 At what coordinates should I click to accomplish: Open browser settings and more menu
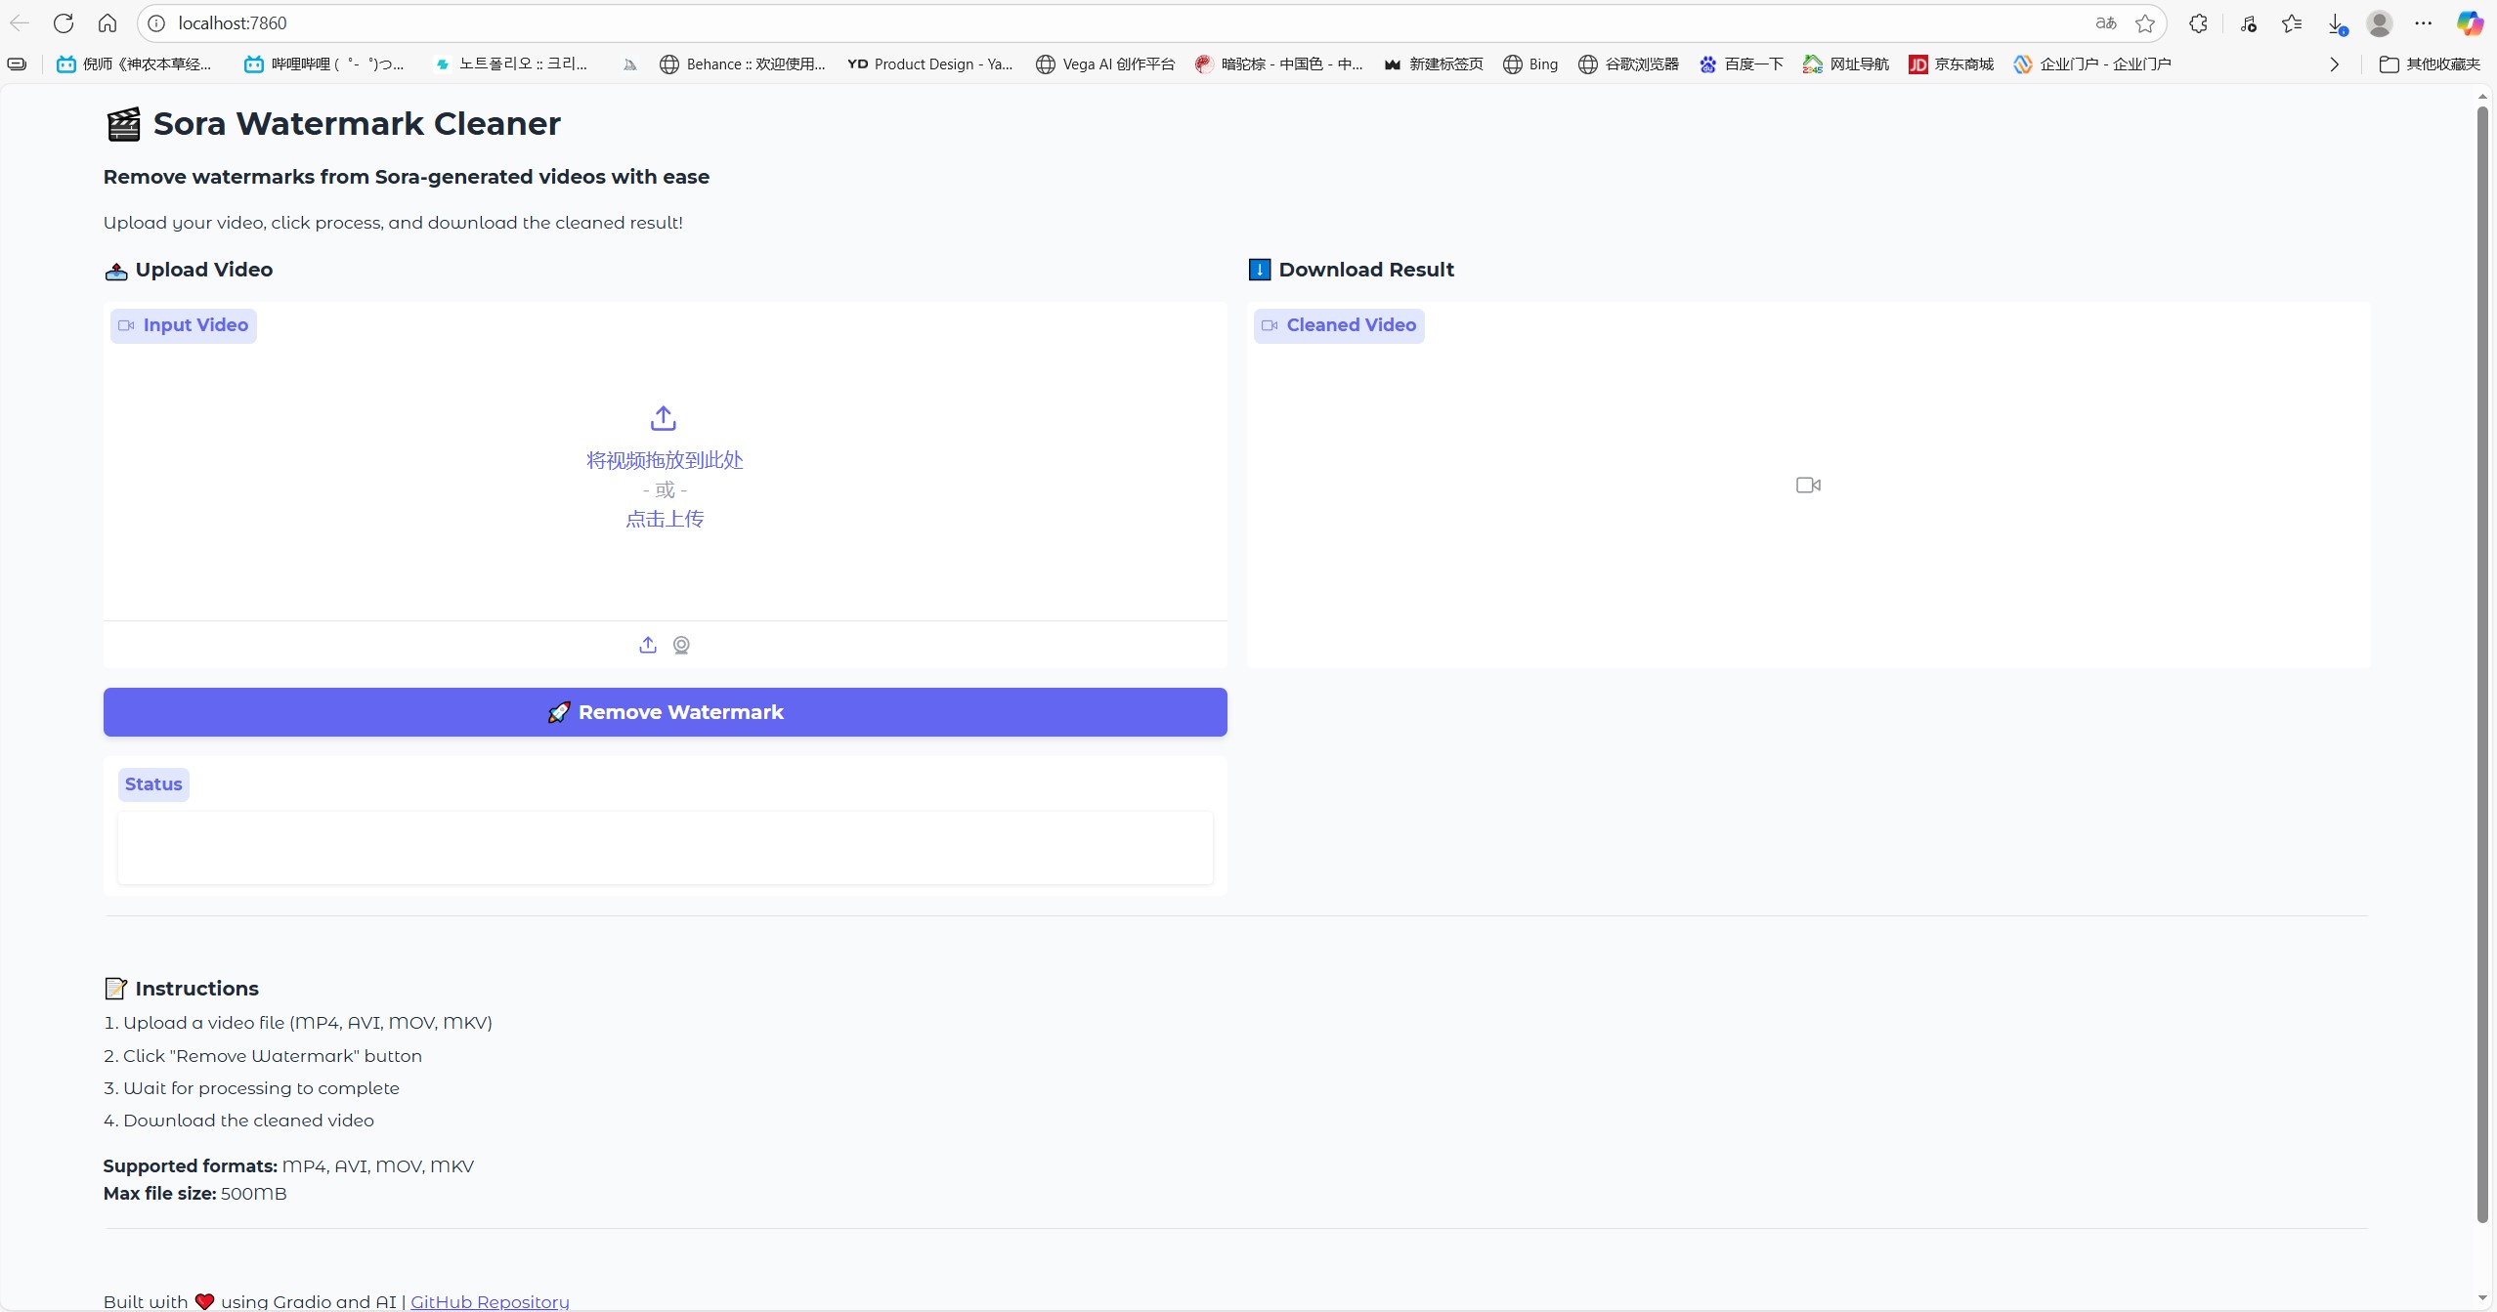(2424, 23)
